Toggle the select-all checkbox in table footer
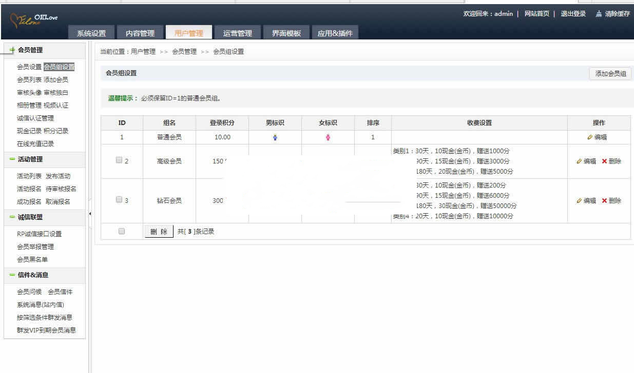The width and height of the screenshot is (634, 373). coord(122,231)
